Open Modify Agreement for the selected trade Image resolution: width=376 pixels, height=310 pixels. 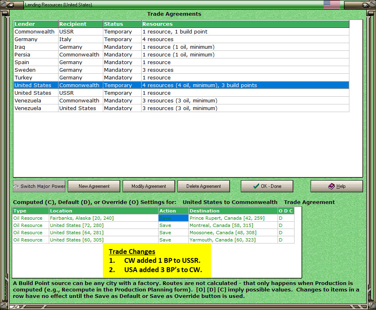point(149,186)
